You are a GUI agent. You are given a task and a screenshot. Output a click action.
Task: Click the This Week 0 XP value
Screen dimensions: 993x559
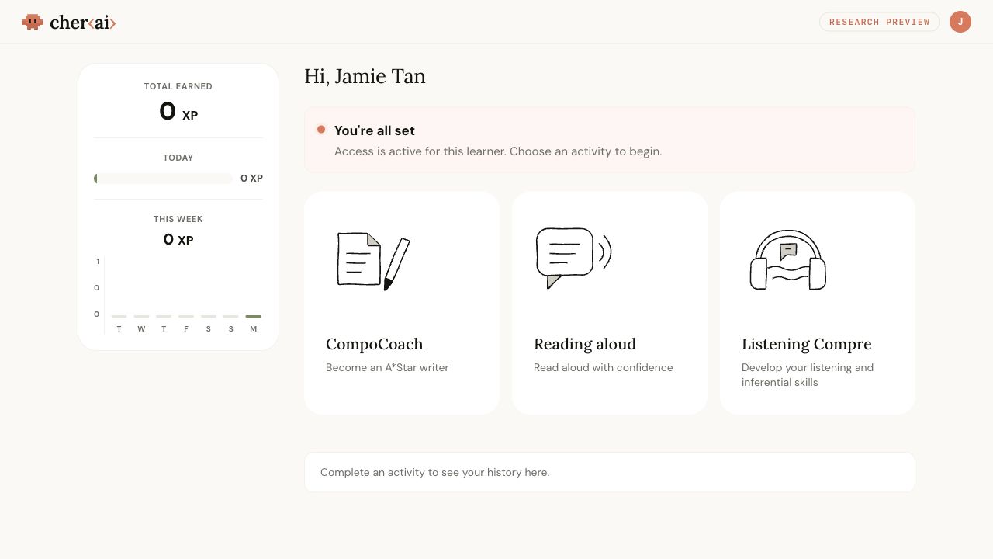tap(178, 240)
